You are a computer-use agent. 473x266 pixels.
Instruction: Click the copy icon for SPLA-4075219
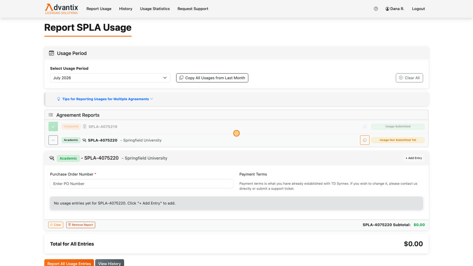365,126
